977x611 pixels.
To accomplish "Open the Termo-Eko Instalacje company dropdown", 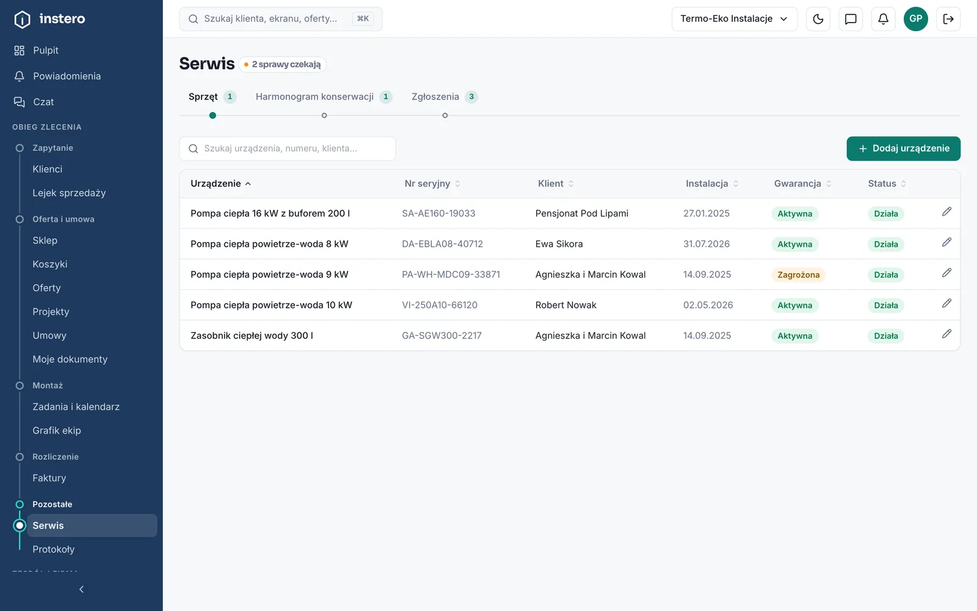I will [x=735, y=19].
